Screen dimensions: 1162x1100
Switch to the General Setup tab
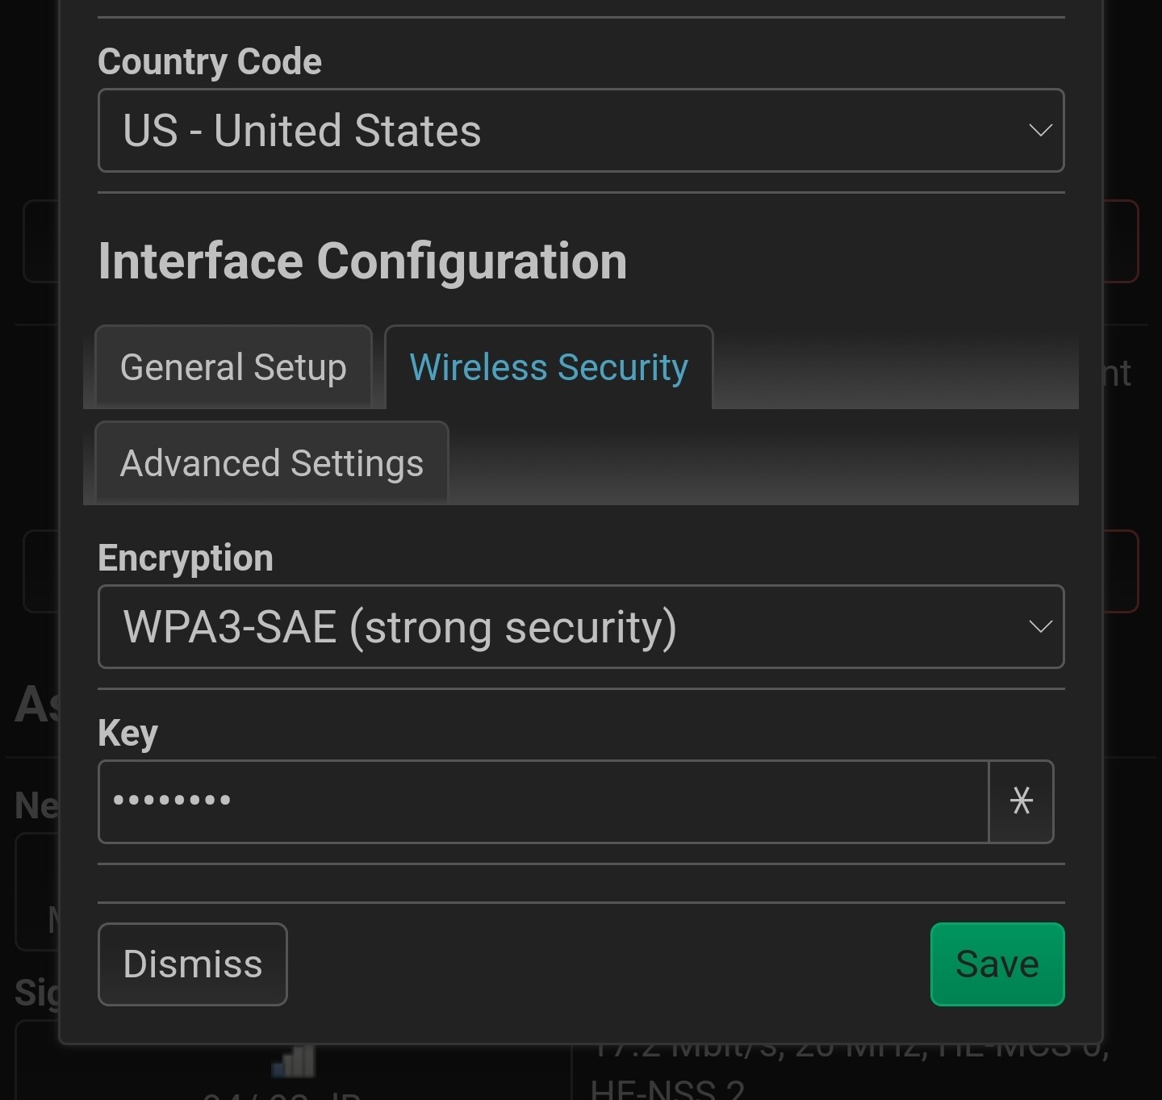(233, 367)
